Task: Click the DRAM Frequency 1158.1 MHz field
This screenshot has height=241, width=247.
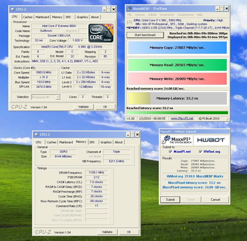Action: point(97,173)
